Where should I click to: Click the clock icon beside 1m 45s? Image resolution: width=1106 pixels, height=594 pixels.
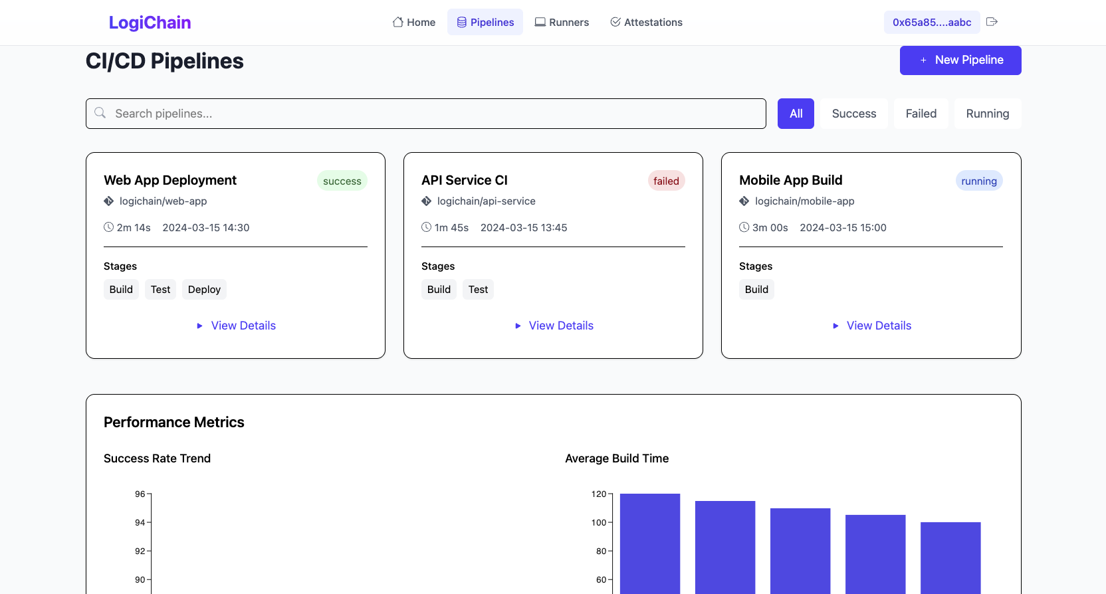click(x=427, y=227)
